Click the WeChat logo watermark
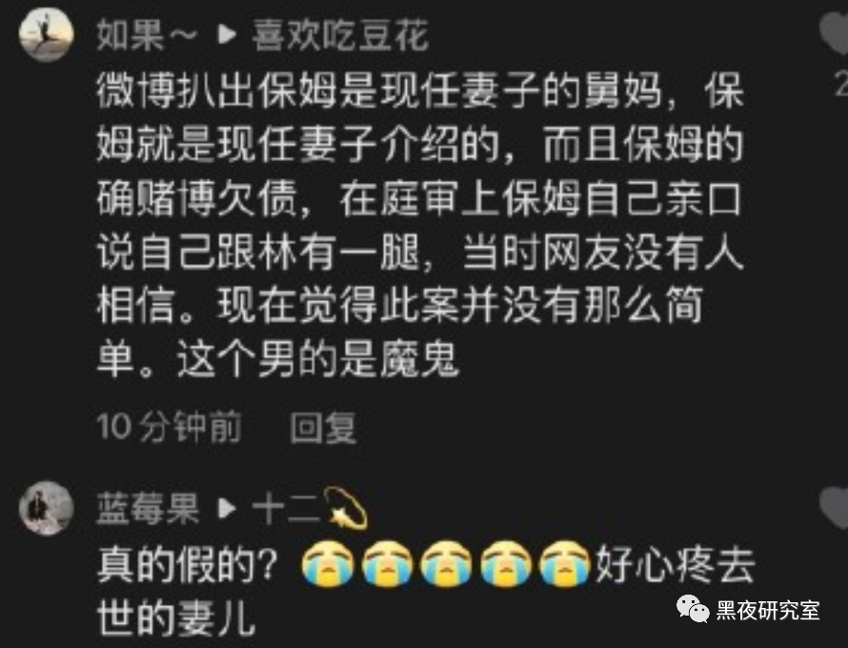This screenshot has width=848, height=648. 693,609
